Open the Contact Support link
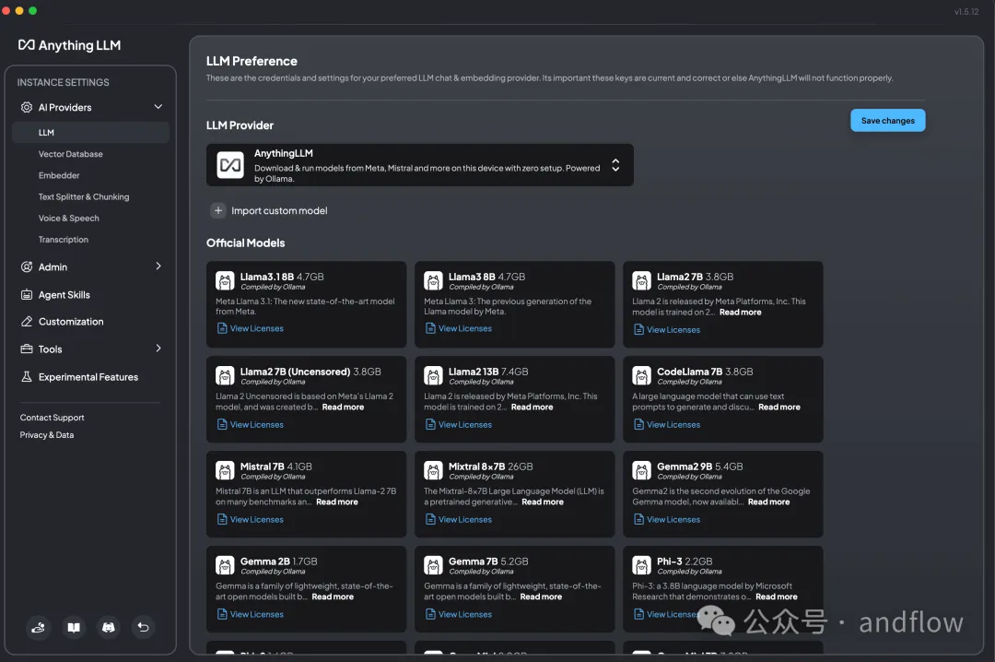The width and height of the screenshot is (995, 662). (52, 418)
